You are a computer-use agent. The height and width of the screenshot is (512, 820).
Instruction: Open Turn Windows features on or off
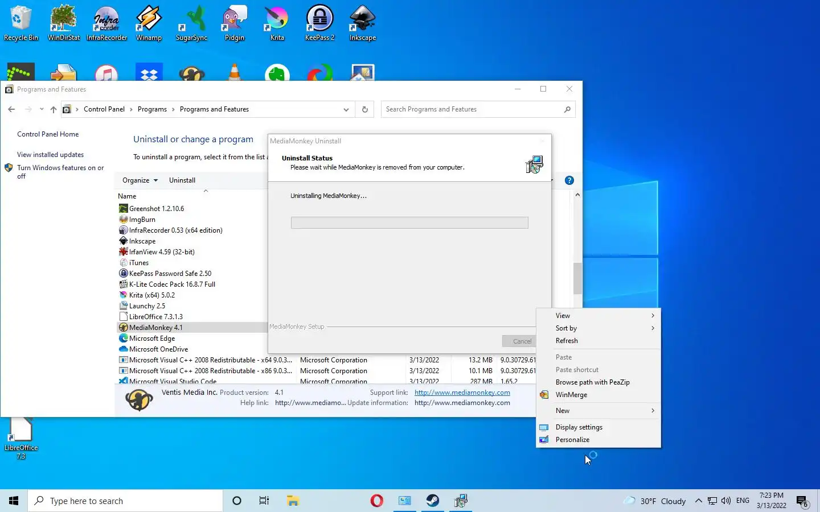click(60, 172)
